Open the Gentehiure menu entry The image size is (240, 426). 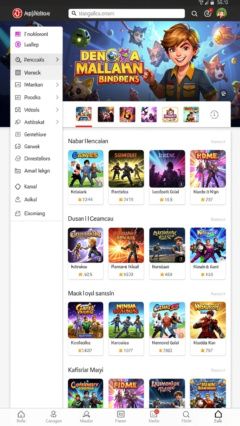(37, 134)
